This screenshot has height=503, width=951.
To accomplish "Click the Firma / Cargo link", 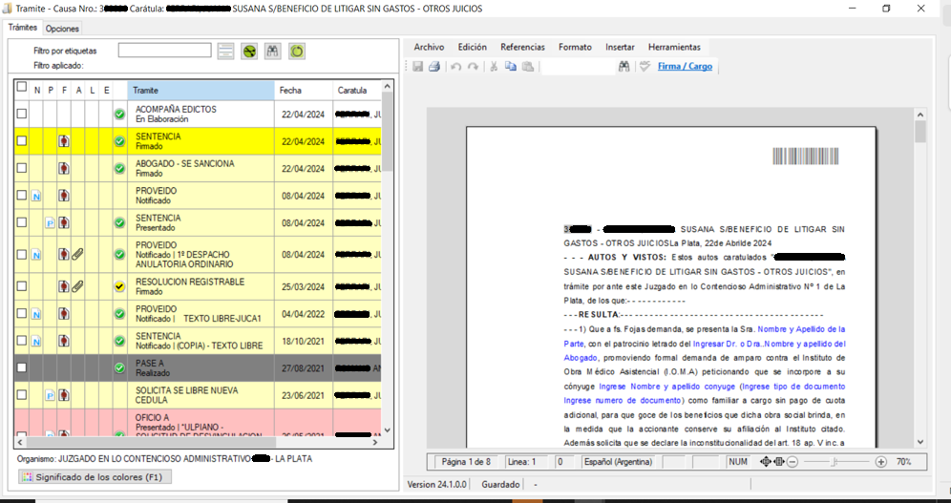I will (685, 67).
